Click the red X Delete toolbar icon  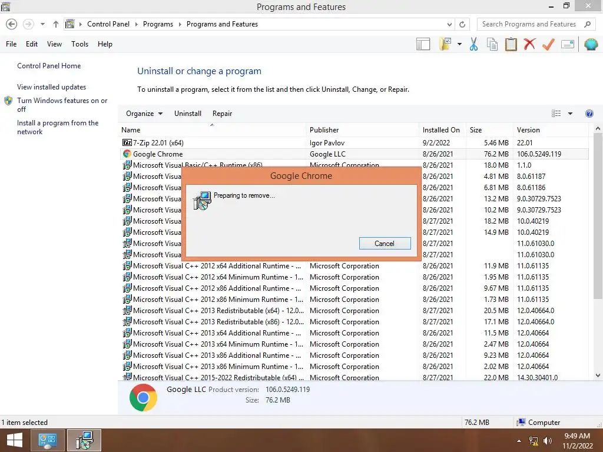coord(529,44)
